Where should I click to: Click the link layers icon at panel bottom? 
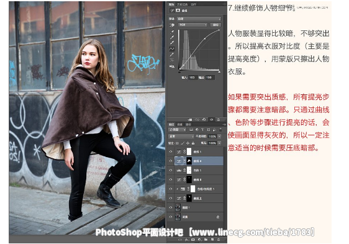pyautogui.click(x=181, y=240)
